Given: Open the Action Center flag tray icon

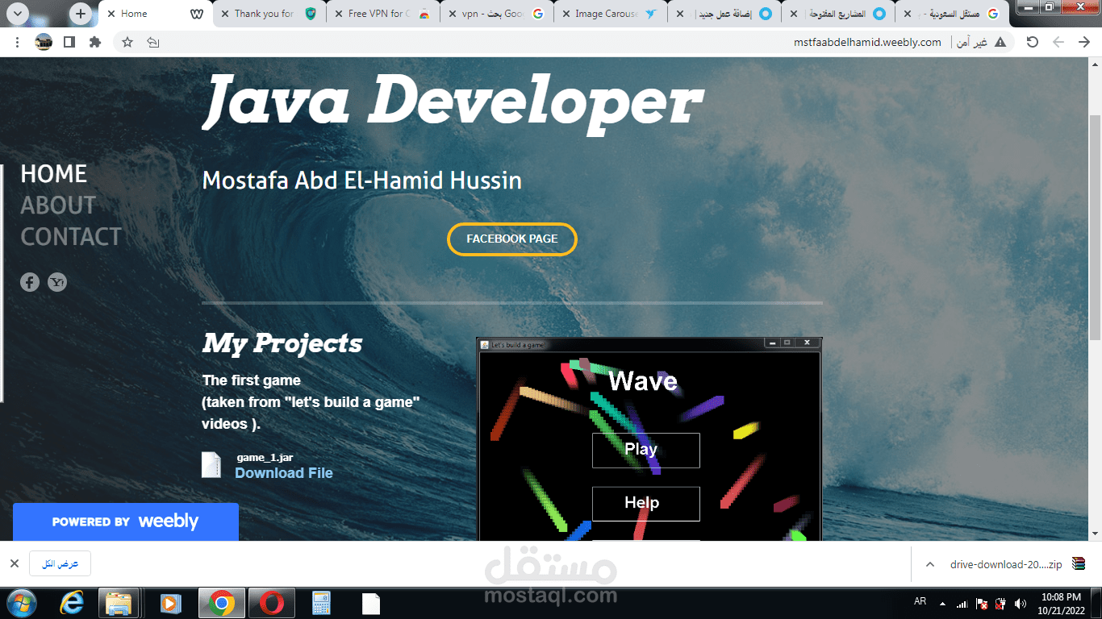Looking at the screenshot, I should pos(982,603).
